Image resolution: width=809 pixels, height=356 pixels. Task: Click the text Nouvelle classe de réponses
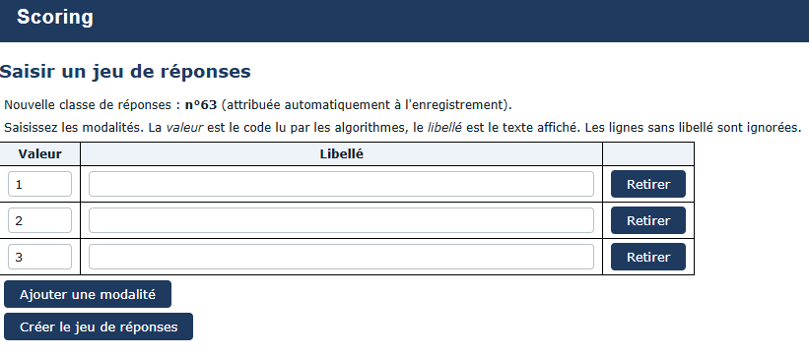pyautogui.click(x=88, y=105)
